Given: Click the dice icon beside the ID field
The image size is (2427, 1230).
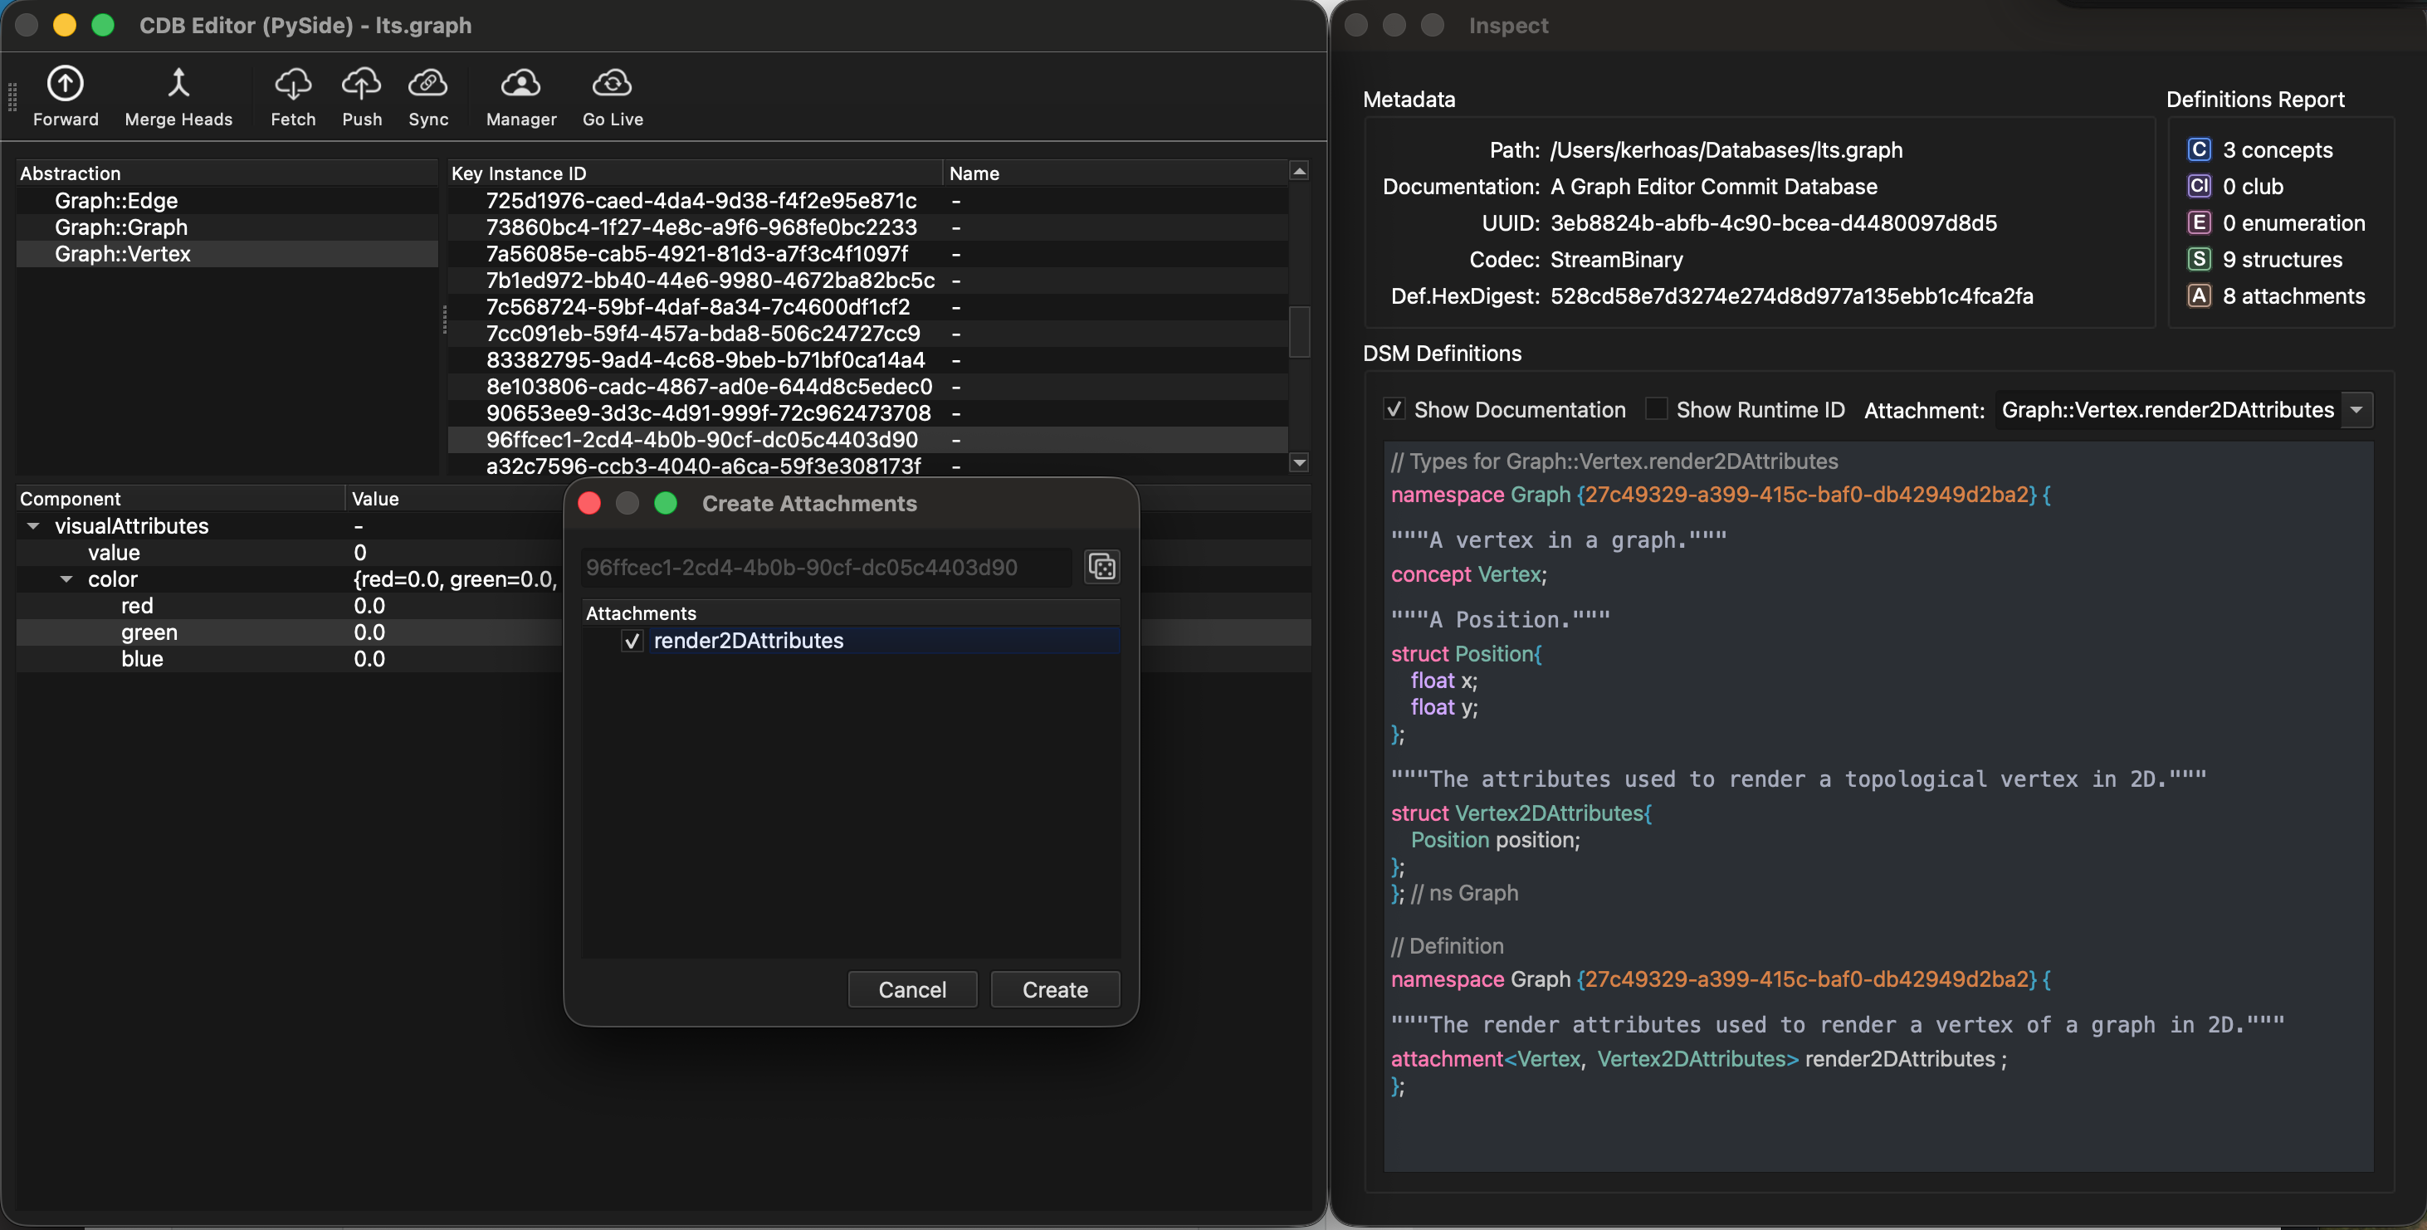Looking at the screenshot, I should [1101, 567].
